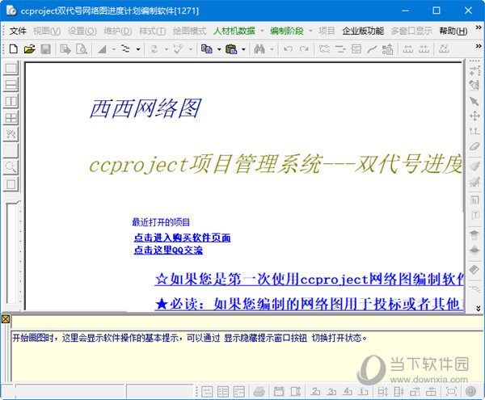Click the tag icon on right toolbar

click(x=474, y=269)
